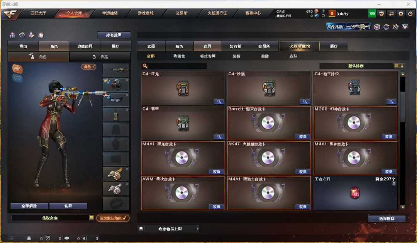Toggle 设为默认角色 checkbox button
417x243 pixels.
(x=113, y=218)
